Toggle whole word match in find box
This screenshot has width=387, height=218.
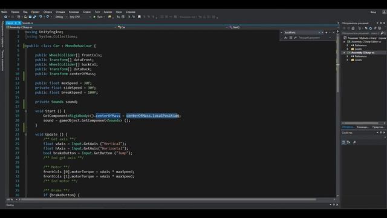pyautogui.click(x=291, y=38)
